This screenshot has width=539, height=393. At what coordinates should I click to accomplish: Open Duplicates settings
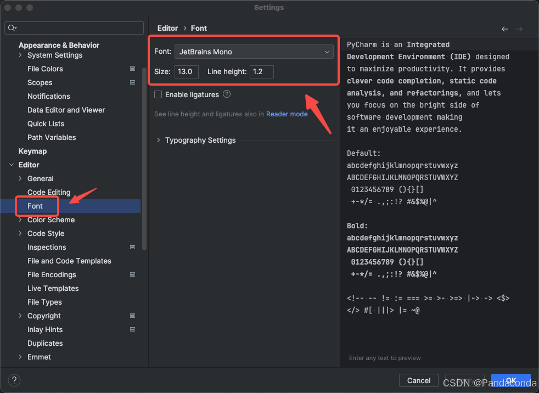point(45,343)
